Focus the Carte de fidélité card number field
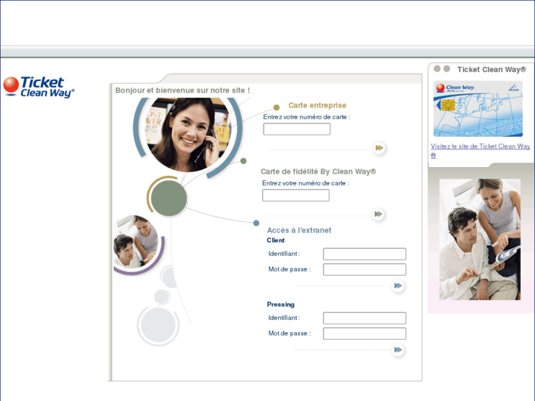 pos(296,195)
